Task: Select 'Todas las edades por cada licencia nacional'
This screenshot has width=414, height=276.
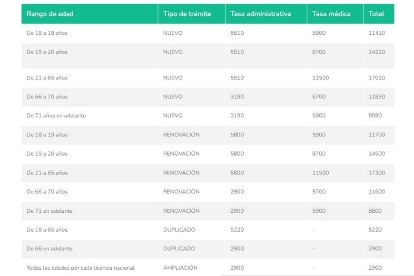Action: pyautogui.click(x=80, y=268)
